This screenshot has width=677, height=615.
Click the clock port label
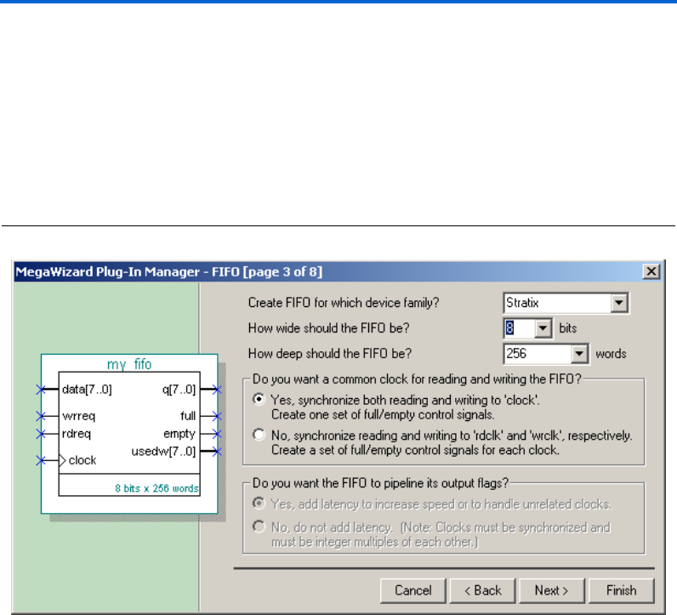pos(82,460)
